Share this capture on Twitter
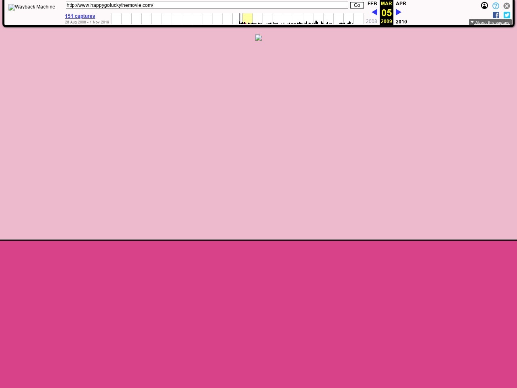This screenshot has width=517, height=388. (x=506, y=15)
